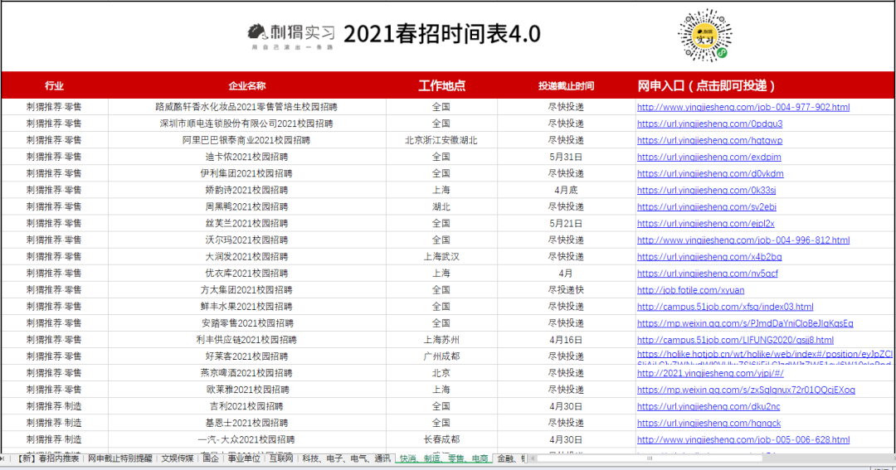Image resolution: width=896 pixels, height=470 pixels.
Task: Select deadline cell 4月底 for 娇韵诗
Action: pyautogui.click(x=566, y=190)
